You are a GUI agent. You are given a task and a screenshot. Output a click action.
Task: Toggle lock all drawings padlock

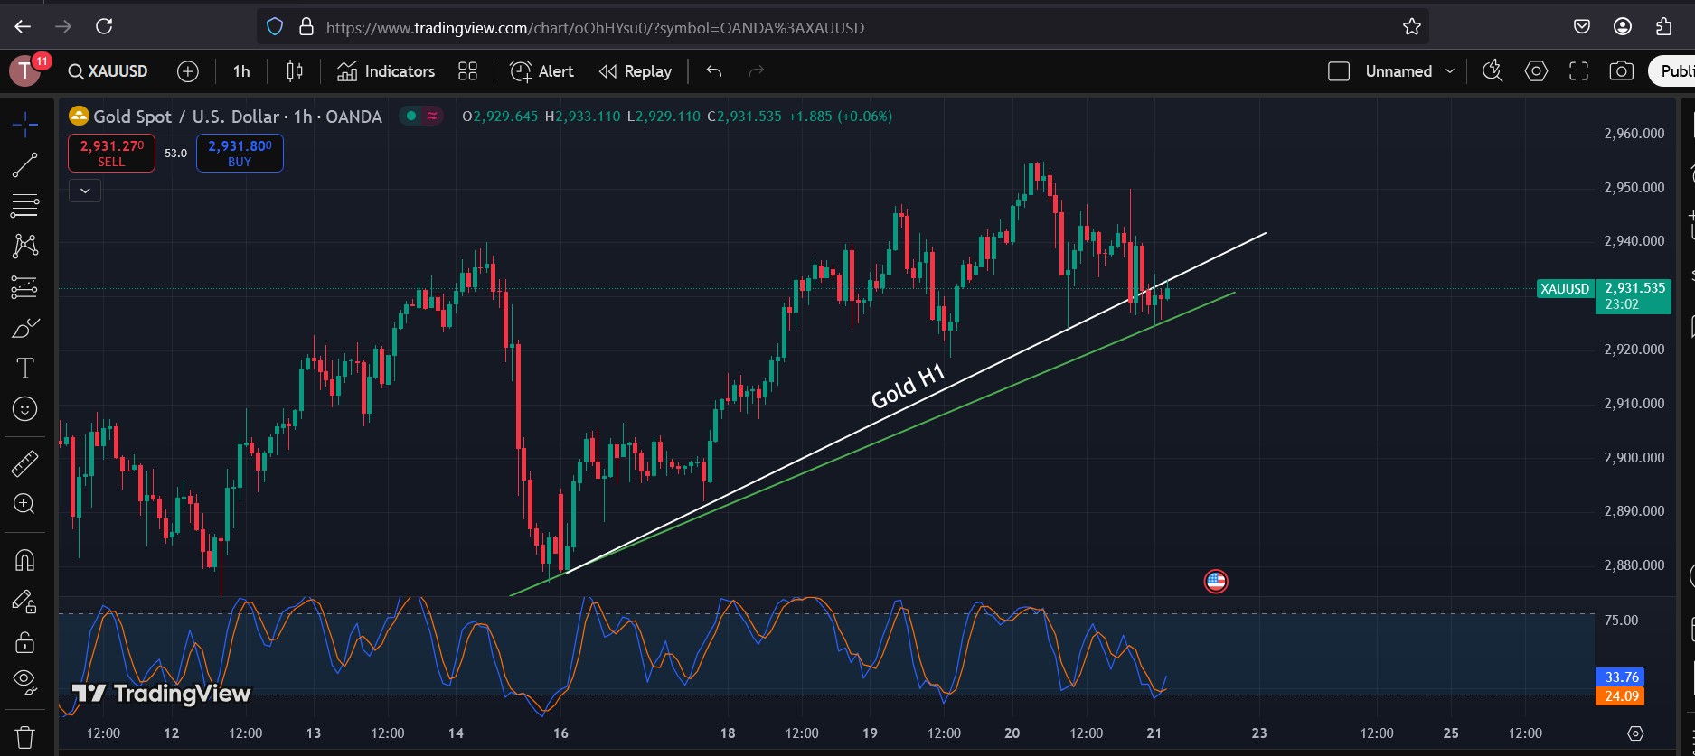(24, 642)
